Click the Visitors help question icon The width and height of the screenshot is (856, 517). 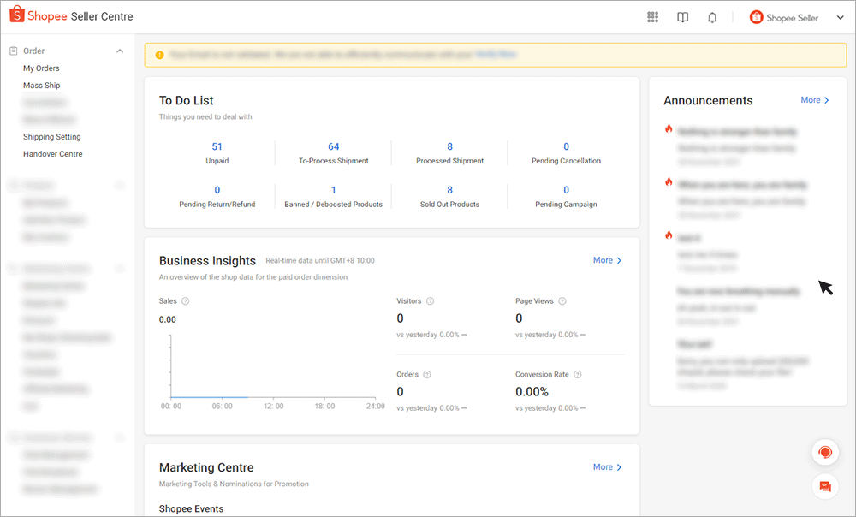click(431, 301)
